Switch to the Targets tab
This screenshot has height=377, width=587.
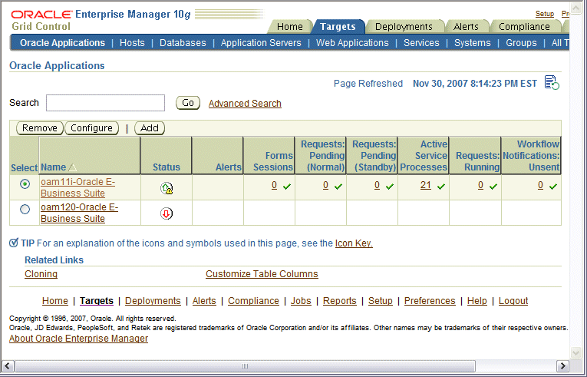[338, 27]
